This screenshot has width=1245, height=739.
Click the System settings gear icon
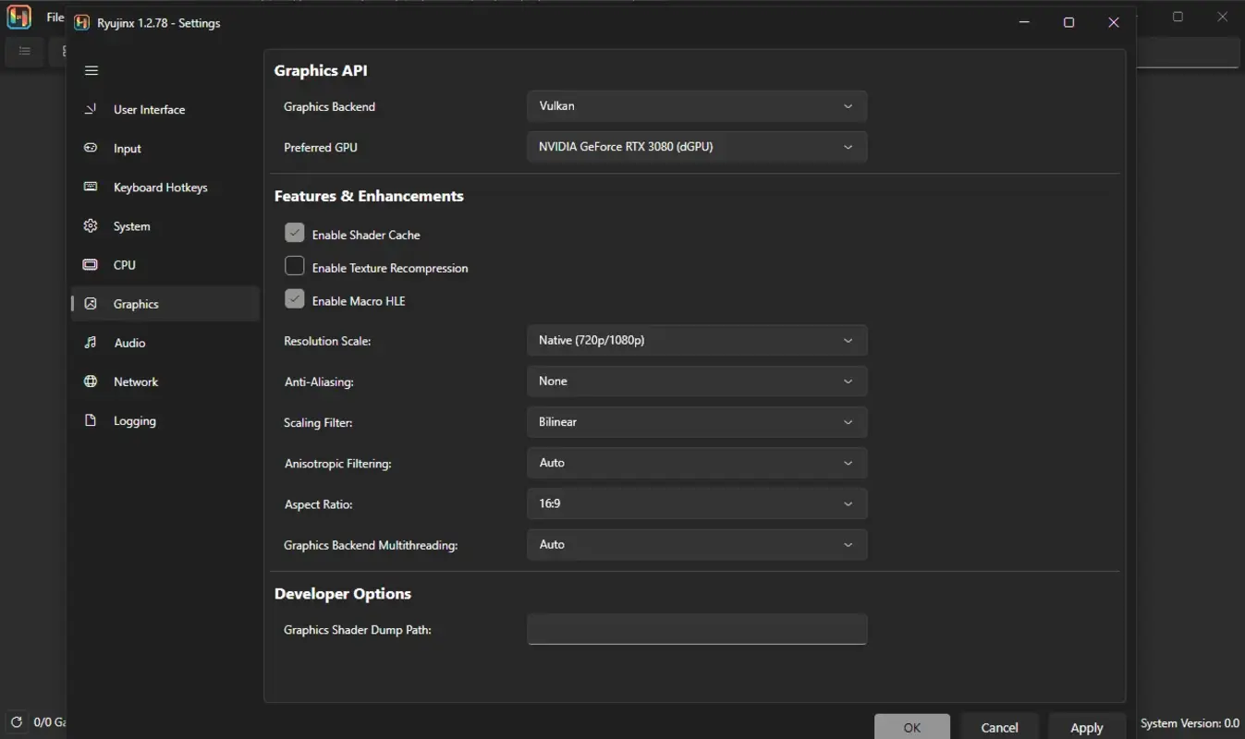(90, 225)
